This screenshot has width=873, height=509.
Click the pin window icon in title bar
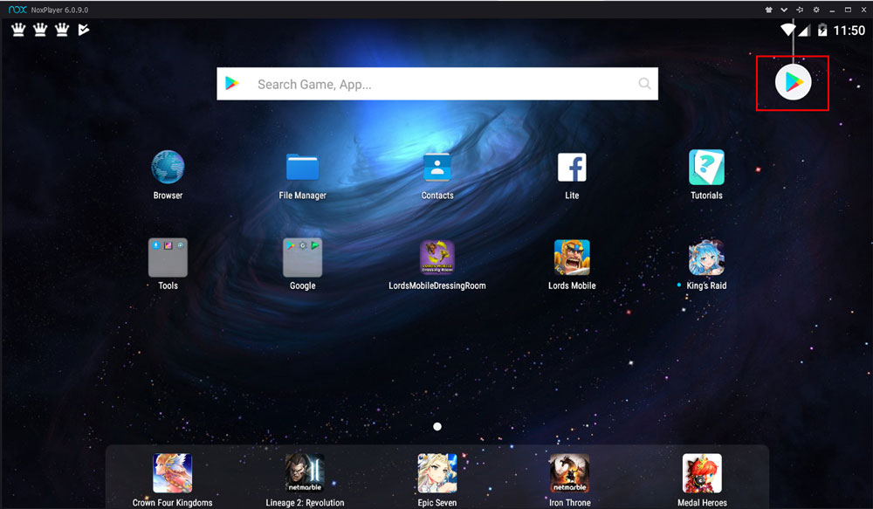coord(800,10)
